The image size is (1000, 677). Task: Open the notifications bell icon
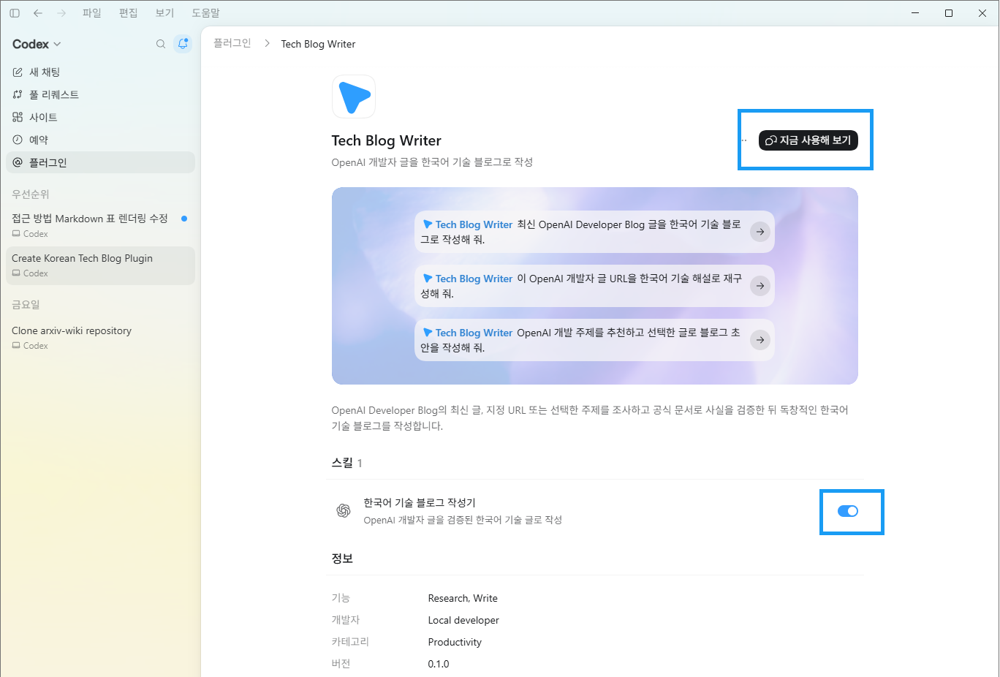[x=183, y=44]
